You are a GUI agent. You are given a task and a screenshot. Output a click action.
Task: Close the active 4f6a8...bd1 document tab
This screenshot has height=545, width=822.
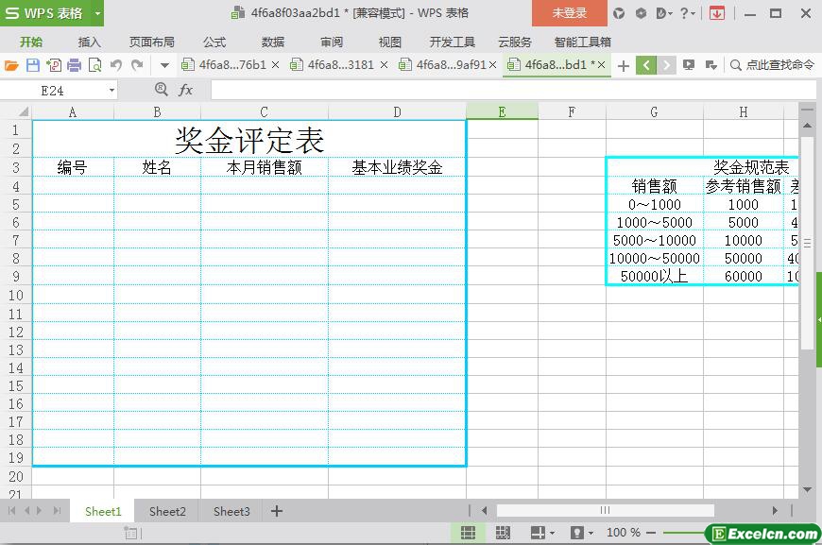pyautogui.click(x=601, y=65)
